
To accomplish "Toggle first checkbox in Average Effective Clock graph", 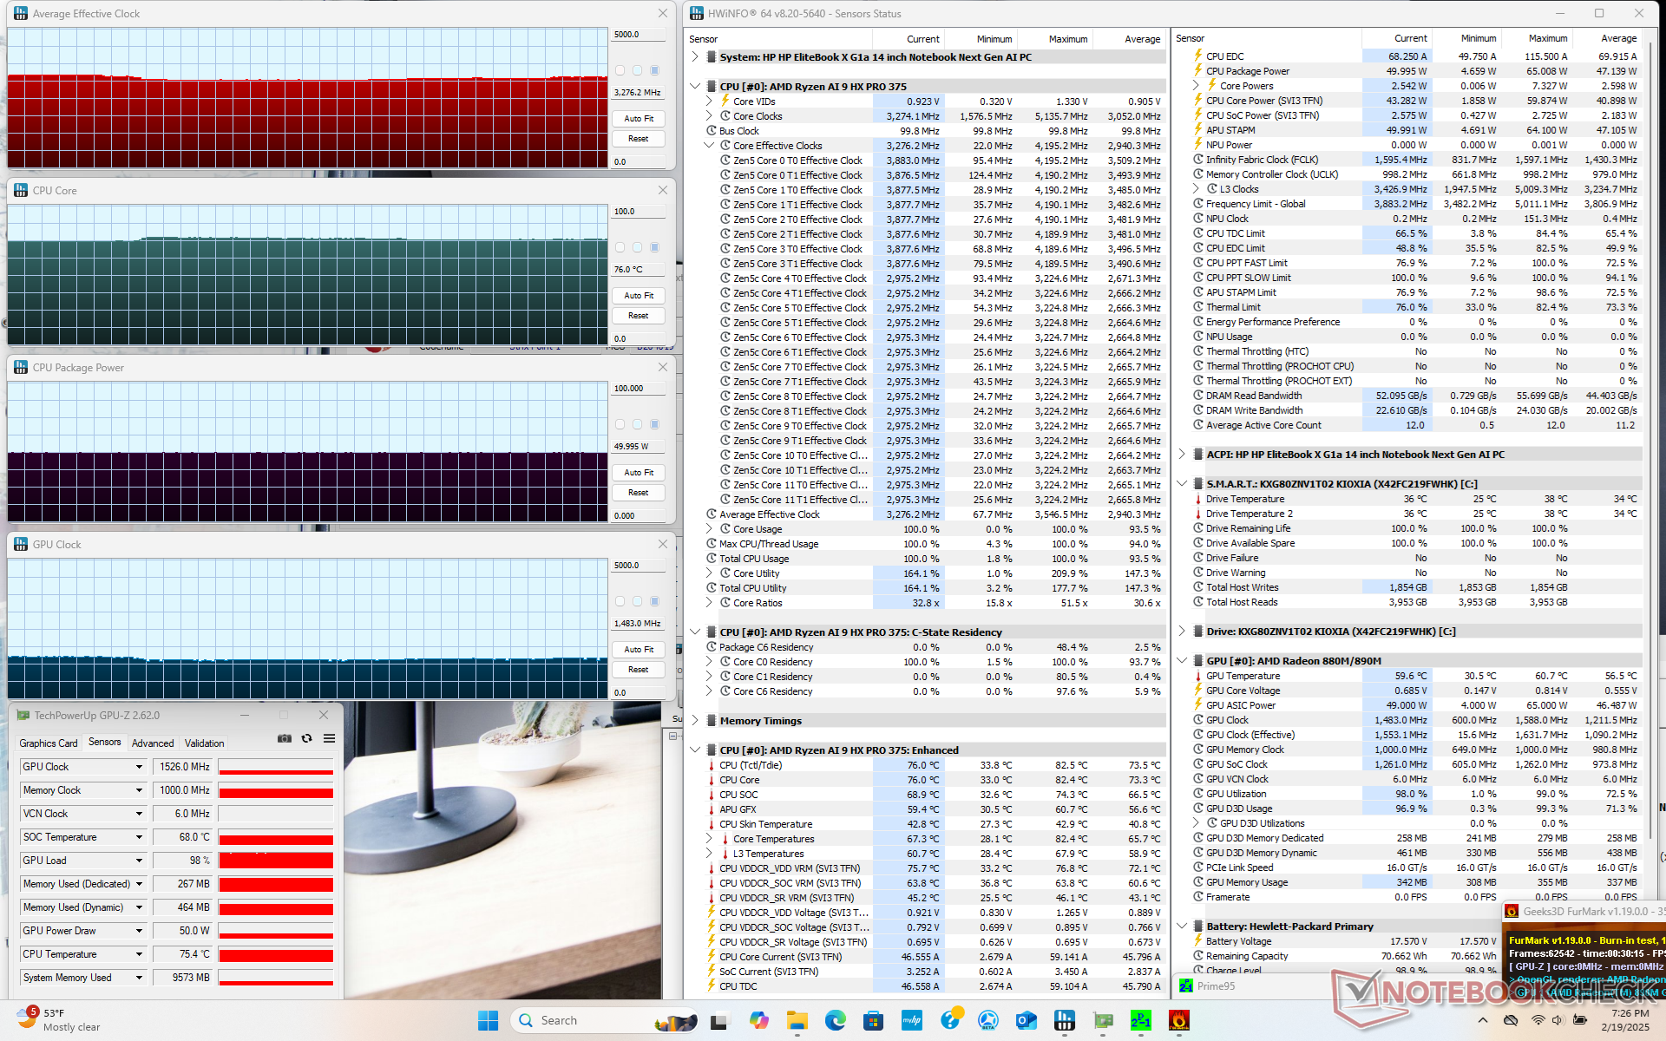I will [x=620, y=70].
